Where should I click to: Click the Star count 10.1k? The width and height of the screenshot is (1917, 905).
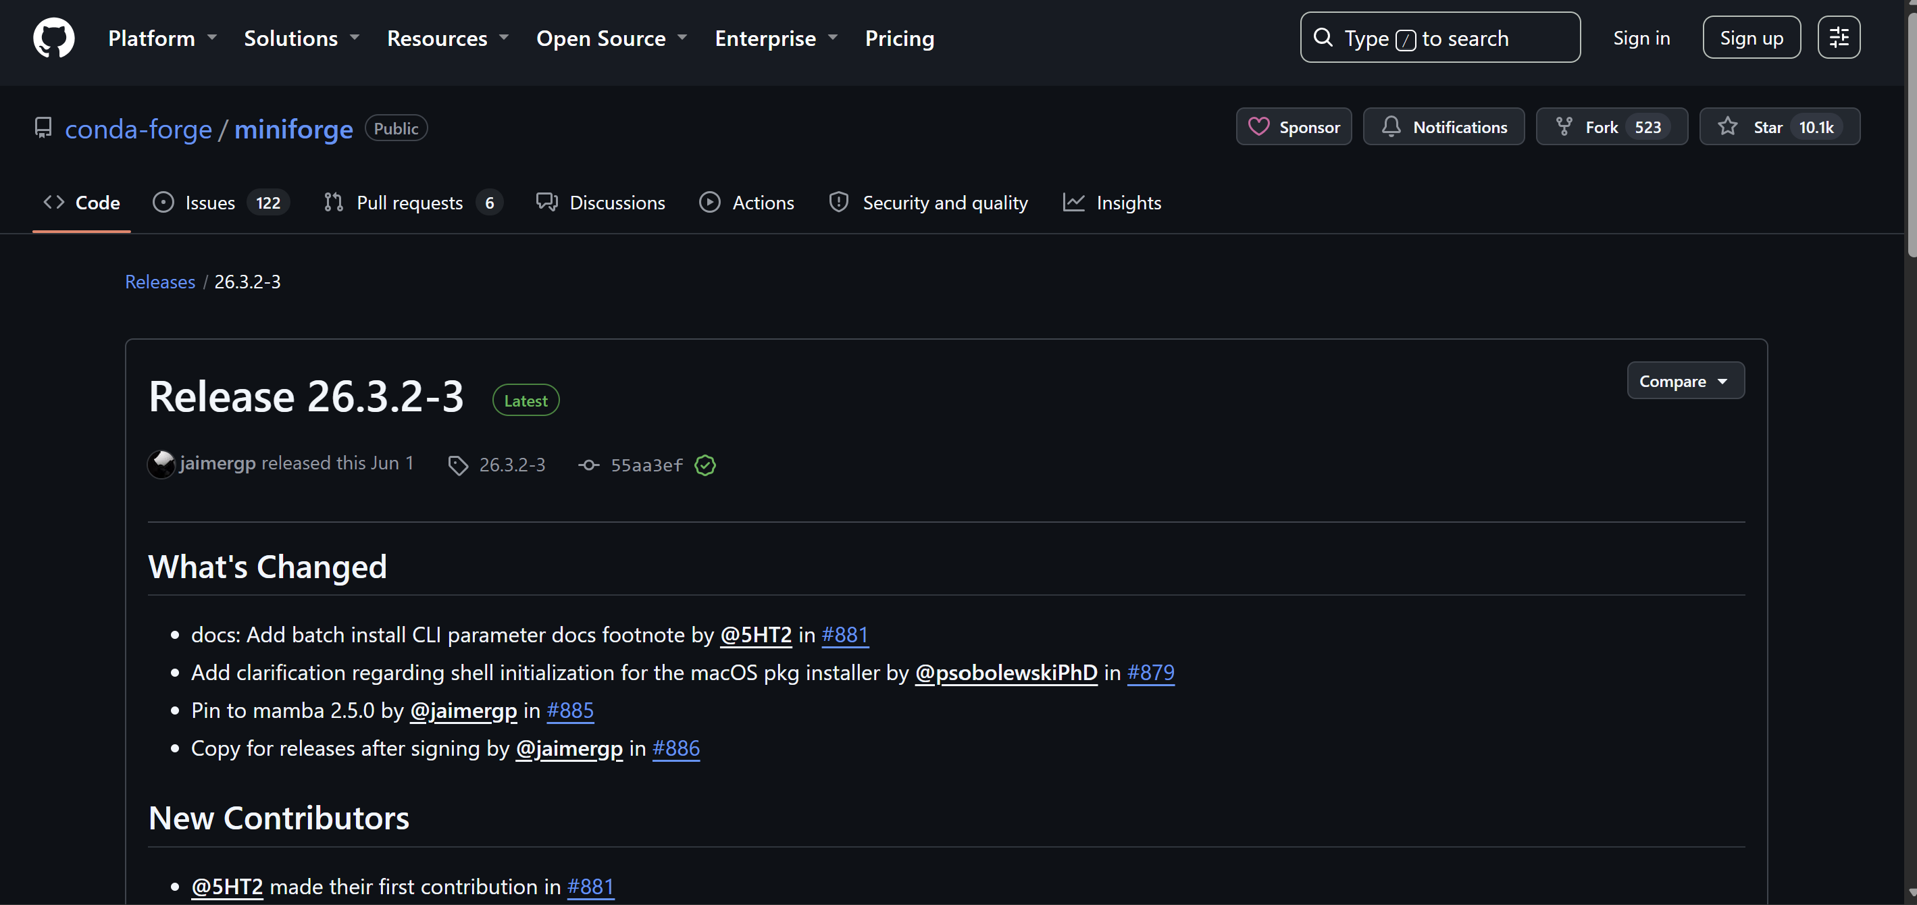[1816, 127]
